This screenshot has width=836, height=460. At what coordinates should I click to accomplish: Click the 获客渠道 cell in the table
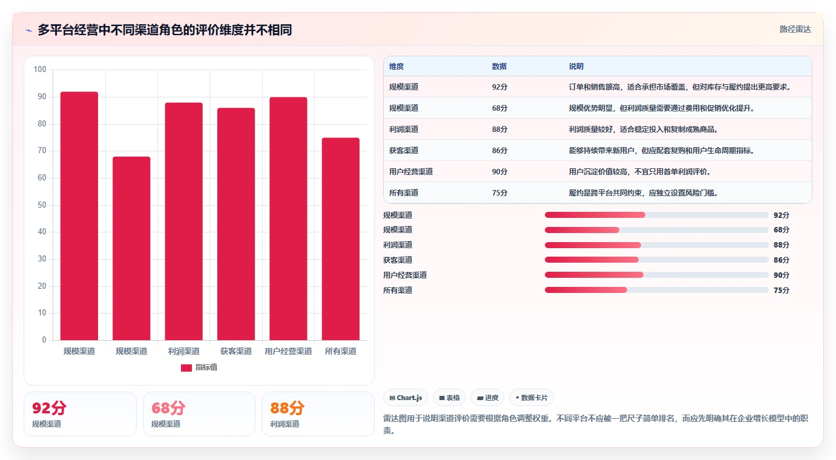point(404,151)
